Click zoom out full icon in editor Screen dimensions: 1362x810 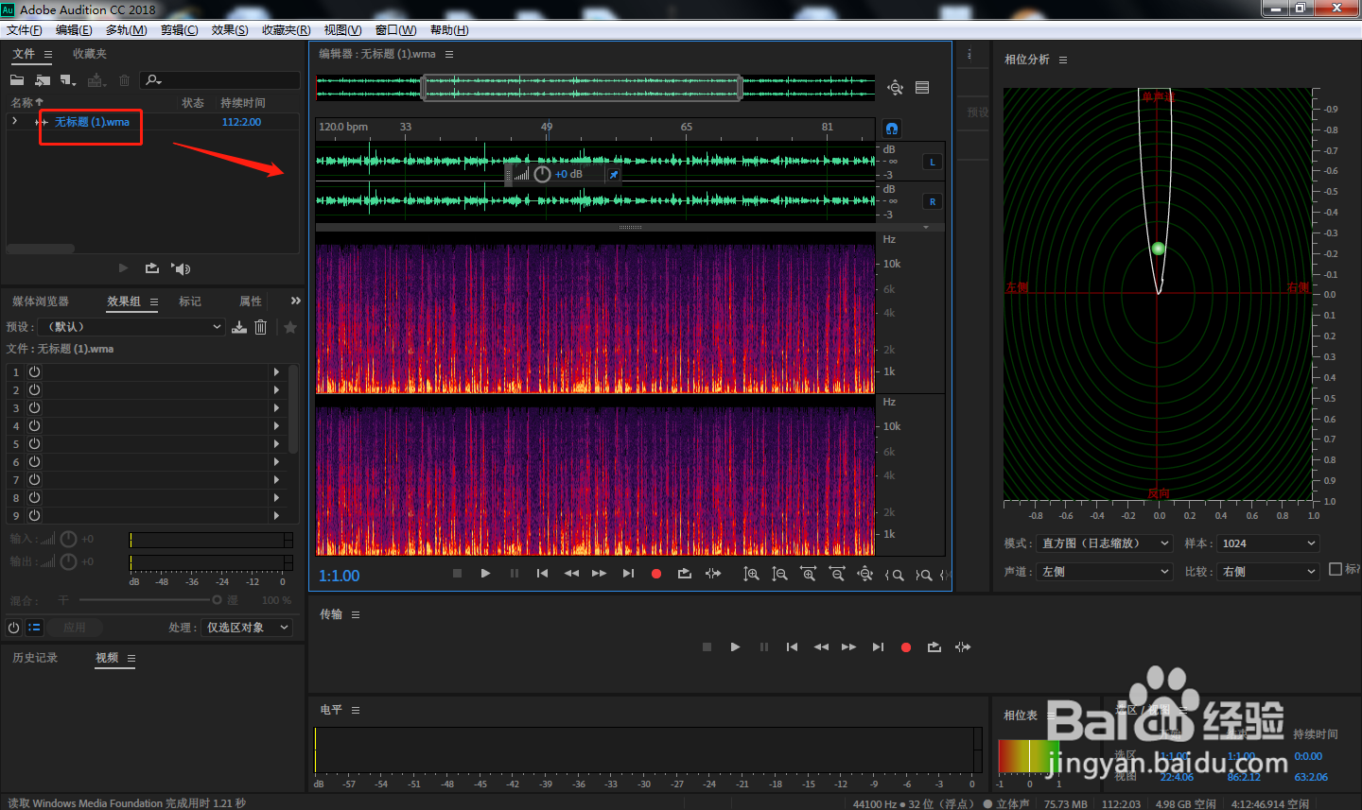point(865,574)
